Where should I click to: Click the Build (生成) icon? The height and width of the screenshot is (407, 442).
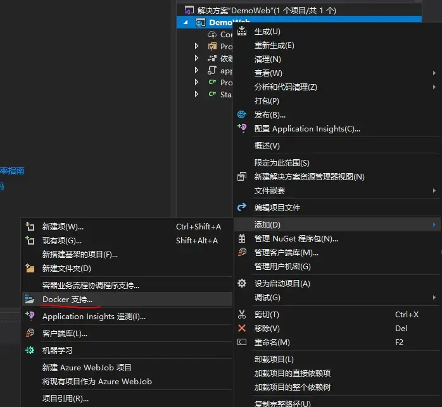pos(242,31)
